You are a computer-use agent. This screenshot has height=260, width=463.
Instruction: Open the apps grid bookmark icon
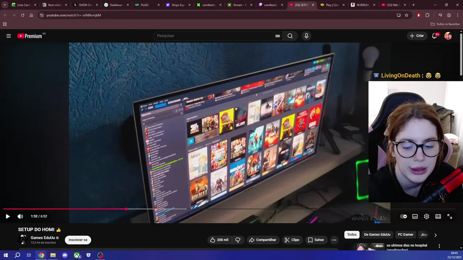(x=5, y=24)
